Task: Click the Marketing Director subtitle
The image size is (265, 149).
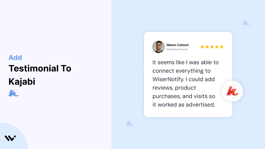Action: point(177,49)
